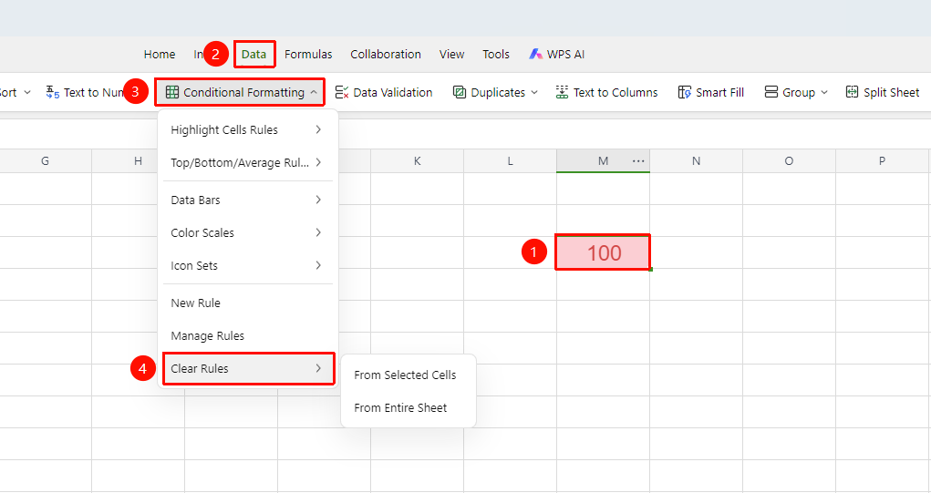
Task: Select the cell containing 100
Action: tap(603, 252)
